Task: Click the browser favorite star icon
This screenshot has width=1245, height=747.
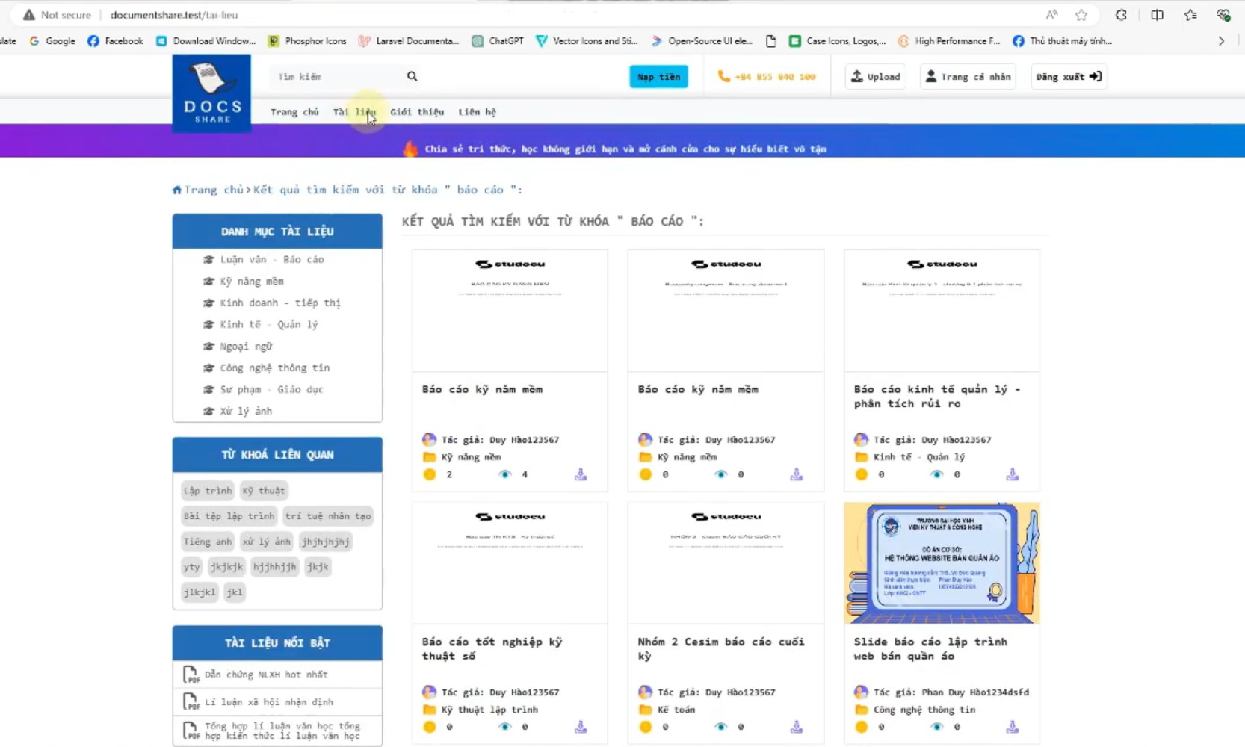Action: 1081,15
